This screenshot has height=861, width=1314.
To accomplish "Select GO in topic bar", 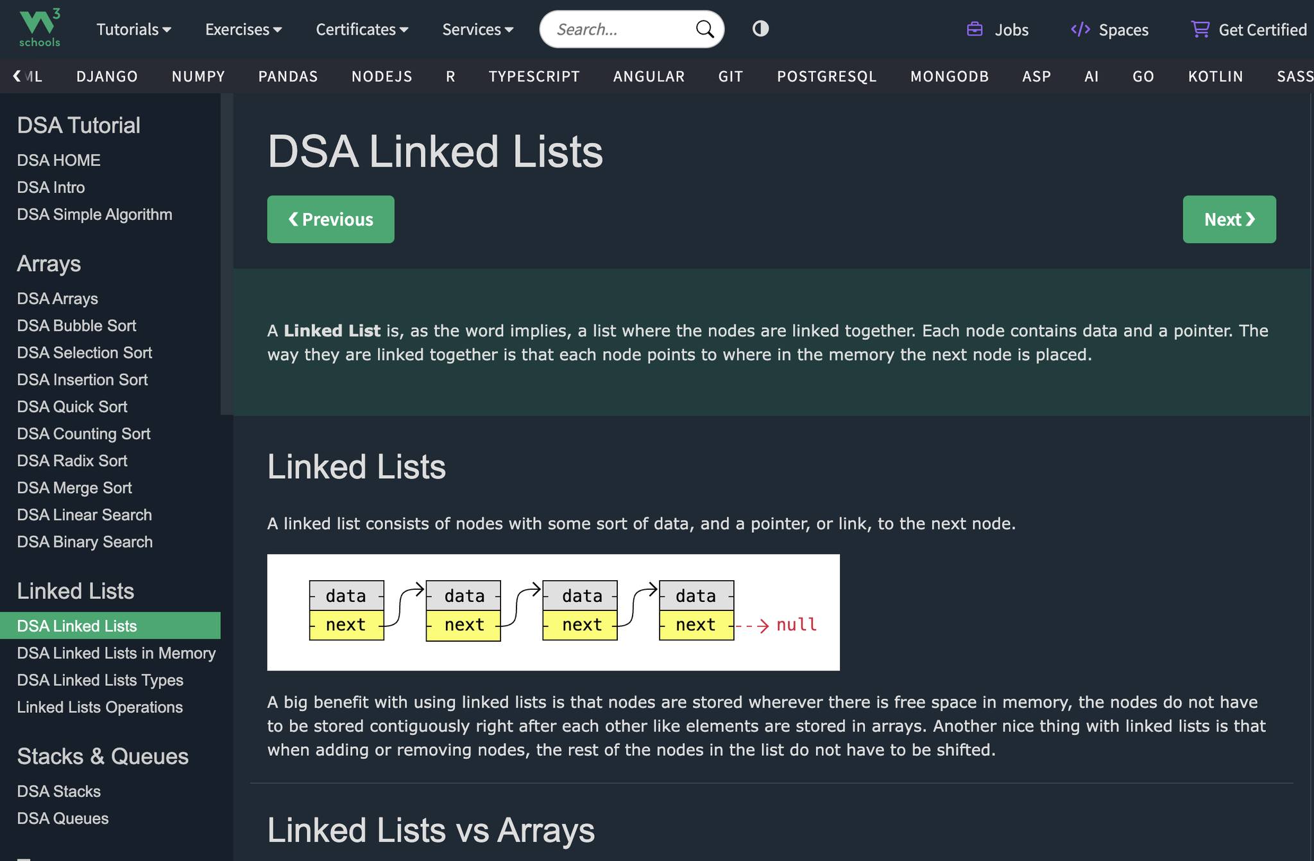I will [1143, 76].
